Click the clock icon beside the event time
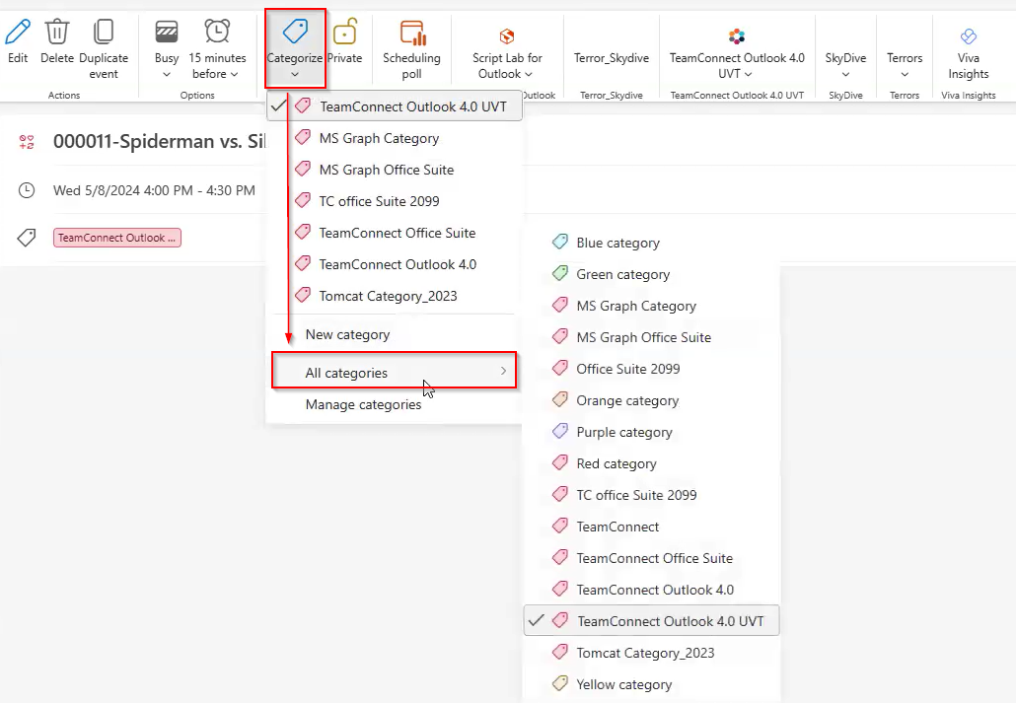Screen dimensions: 1016x703 tap(27, 190)
